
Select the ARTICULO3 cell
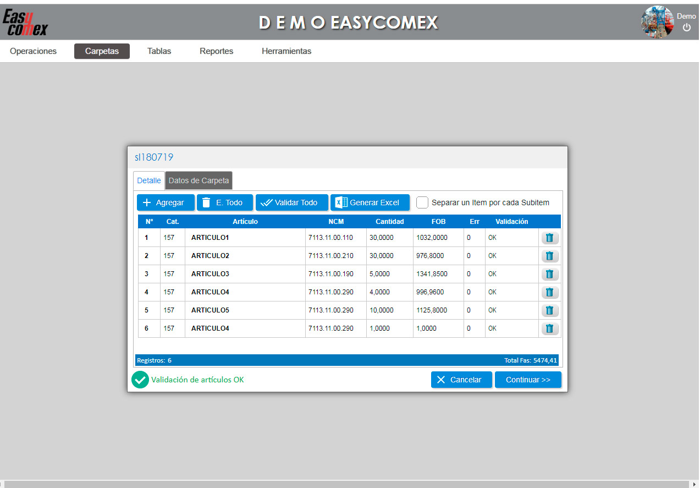[245, 274]
